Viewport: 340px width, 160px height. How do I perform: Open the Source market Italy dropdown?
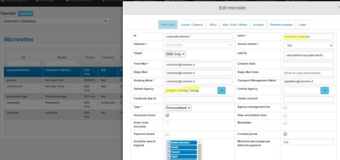click(x=308, y=45)
